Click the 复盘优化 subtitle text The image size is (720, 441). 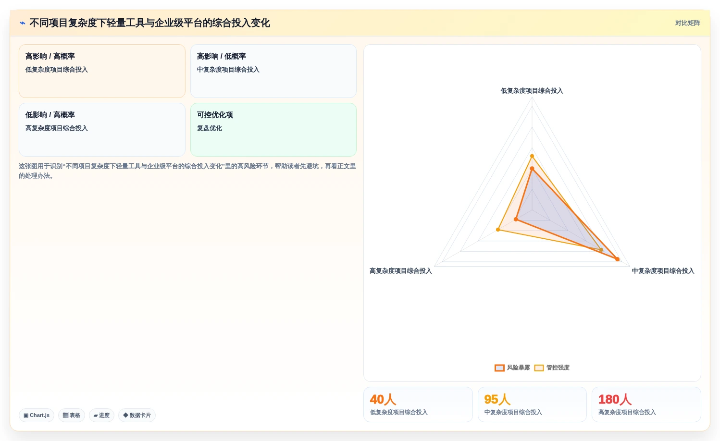(x=210, y=128)
